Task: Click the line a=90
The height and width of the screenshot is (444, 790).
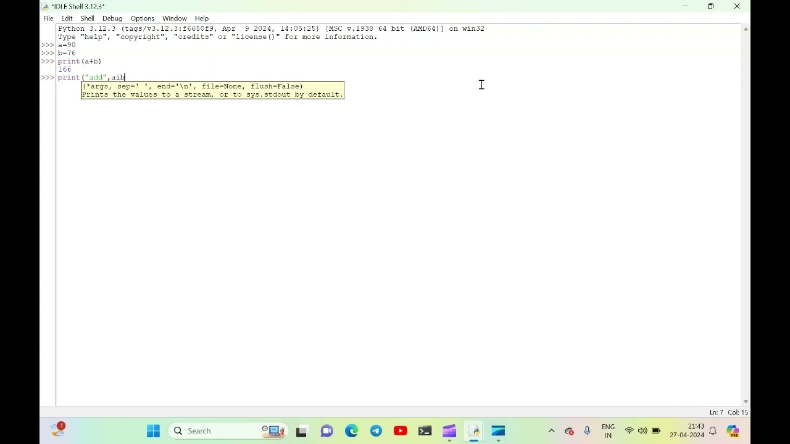Action: tap(67, 45)
